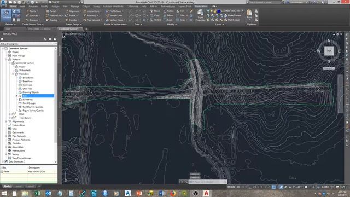This screenshot has height=197, width=350.
Task: Click Make Current layer button
Action: 232,15
